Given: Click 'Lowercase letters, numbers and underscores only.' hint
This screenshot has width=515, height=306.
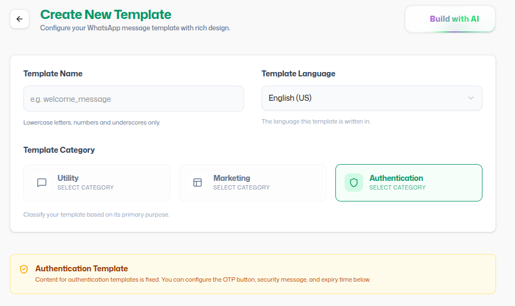Looking at the screenshot, I should 92,122.
